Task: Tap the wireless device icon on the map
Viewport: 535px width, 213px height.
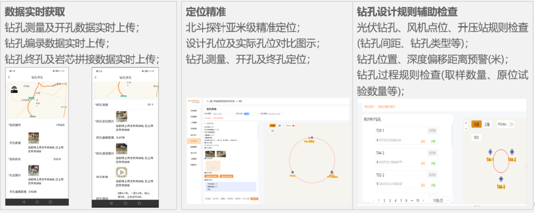Action: (x=14, y=89)
